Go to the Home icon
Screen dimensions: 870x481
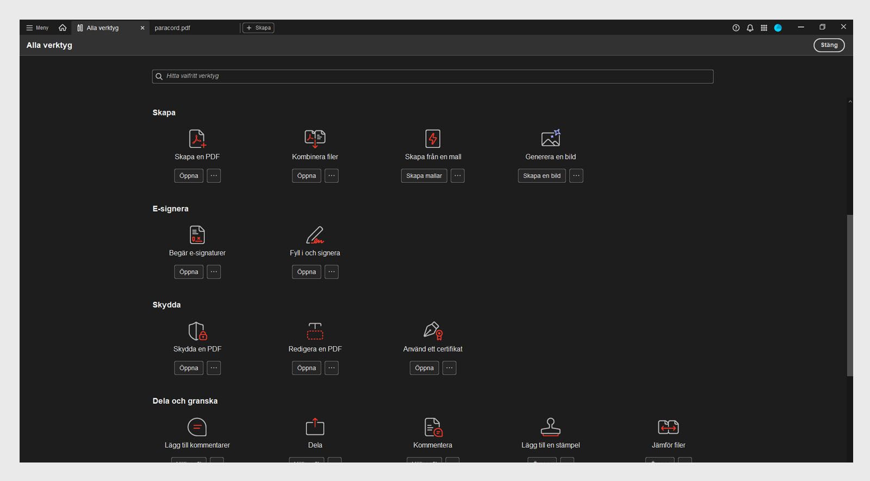point(63,28)
